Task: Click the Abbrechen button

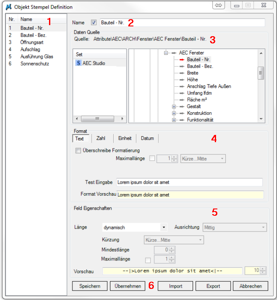Action: 251,286
